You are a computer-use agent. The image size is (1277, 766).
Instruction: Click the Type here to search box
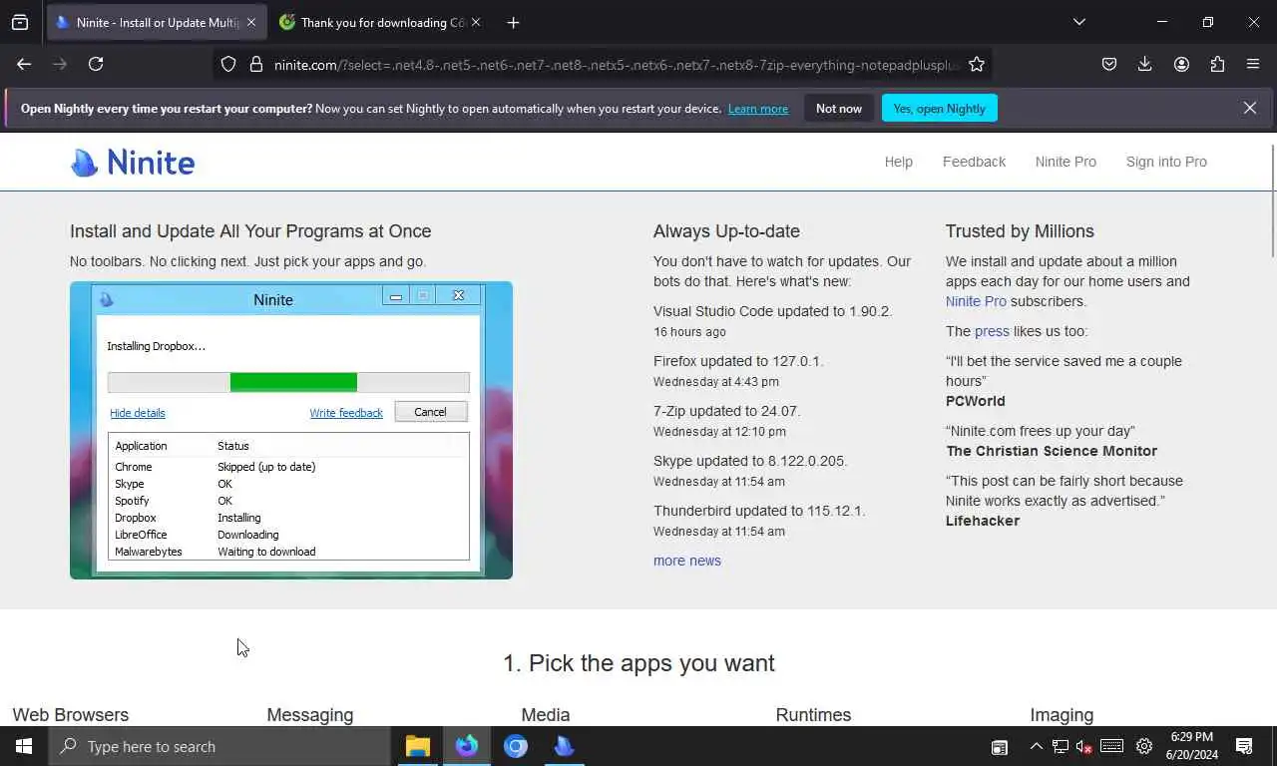[x=219, y=746]
